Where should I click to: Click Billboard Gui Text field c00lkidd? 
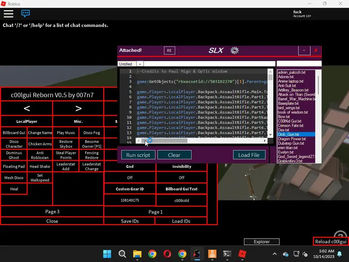point(182,201)
